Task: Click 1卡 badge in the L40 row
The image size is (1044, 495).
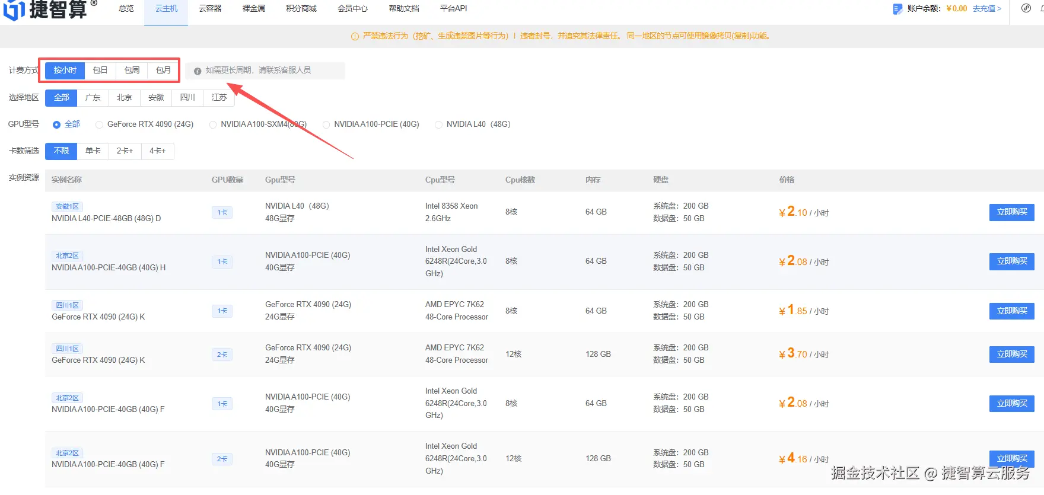Action: pos(222,212)
